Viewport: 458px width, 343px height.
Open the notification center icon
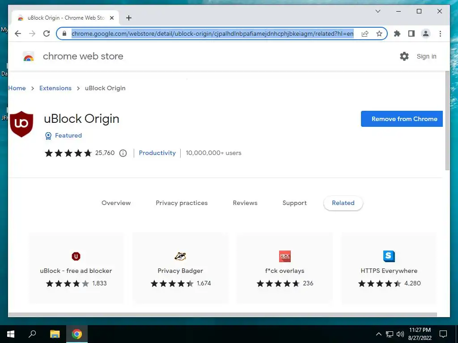[x=443, y=334]
